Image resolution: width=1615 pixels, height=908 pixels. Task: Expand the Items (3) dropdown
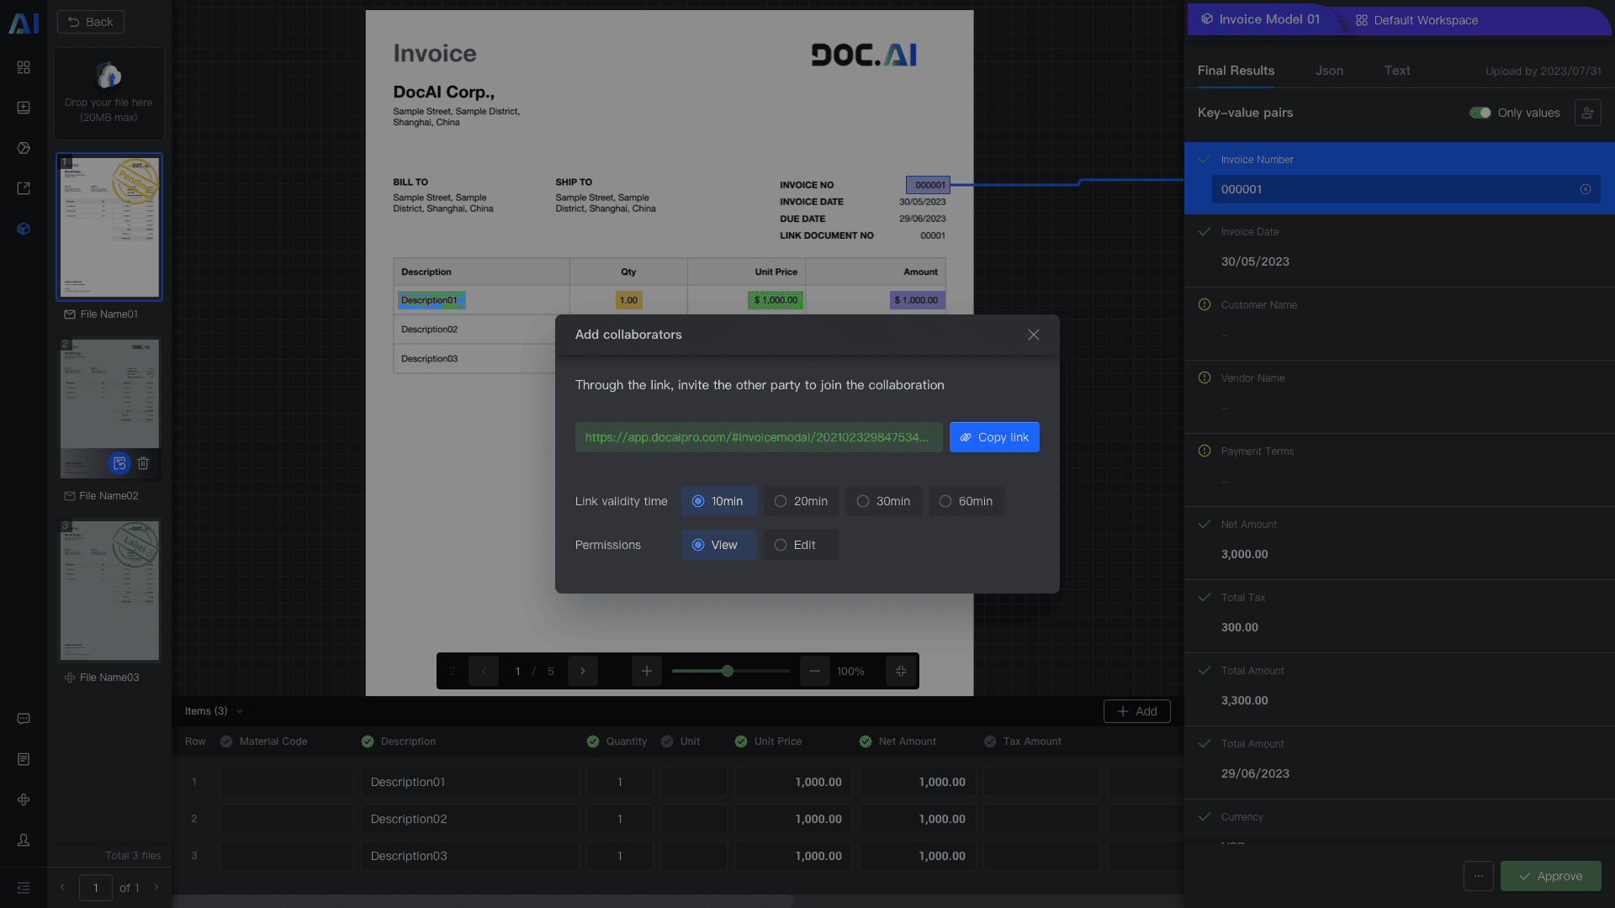(239, 711)
